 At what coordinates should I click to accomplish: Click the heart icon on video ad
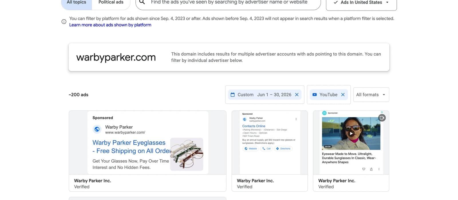(364, 169)
